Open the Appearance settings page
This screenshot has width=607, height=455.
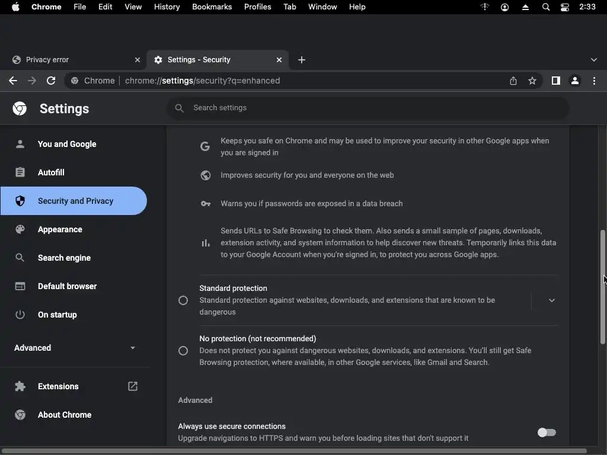pyautogui.click(x=60, y=229)
